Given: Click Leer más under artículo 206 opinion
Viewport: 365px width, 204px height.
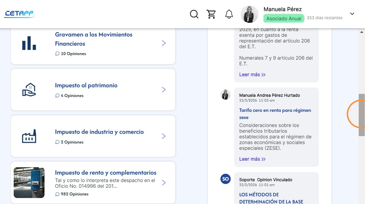Looking at the screenshot, I should 252,74.
